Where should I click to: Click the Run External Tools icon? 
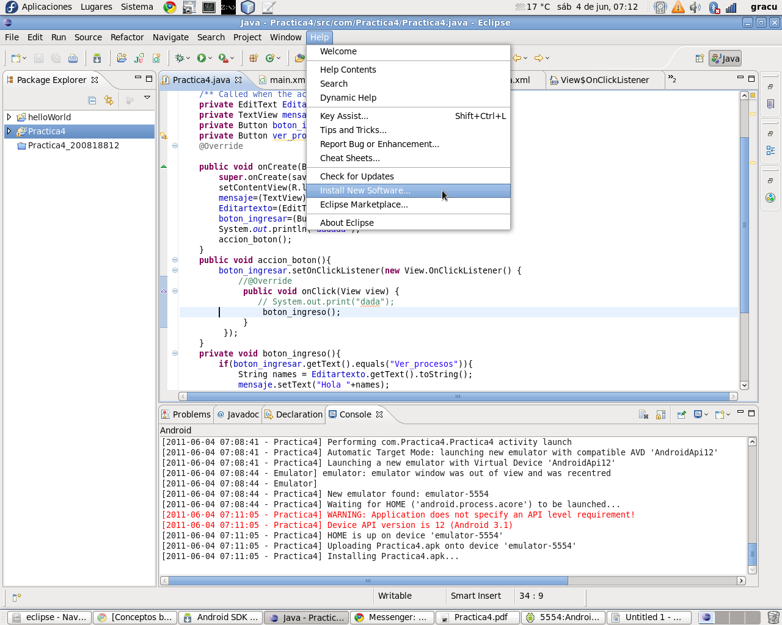click(x=224, y=58)
